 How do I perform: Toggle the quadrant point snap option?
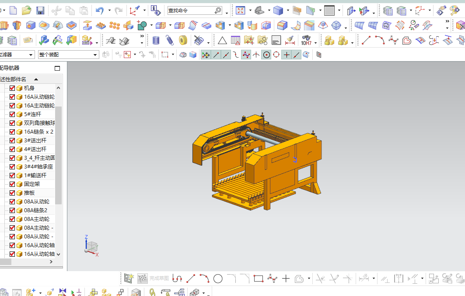point(276,55)
